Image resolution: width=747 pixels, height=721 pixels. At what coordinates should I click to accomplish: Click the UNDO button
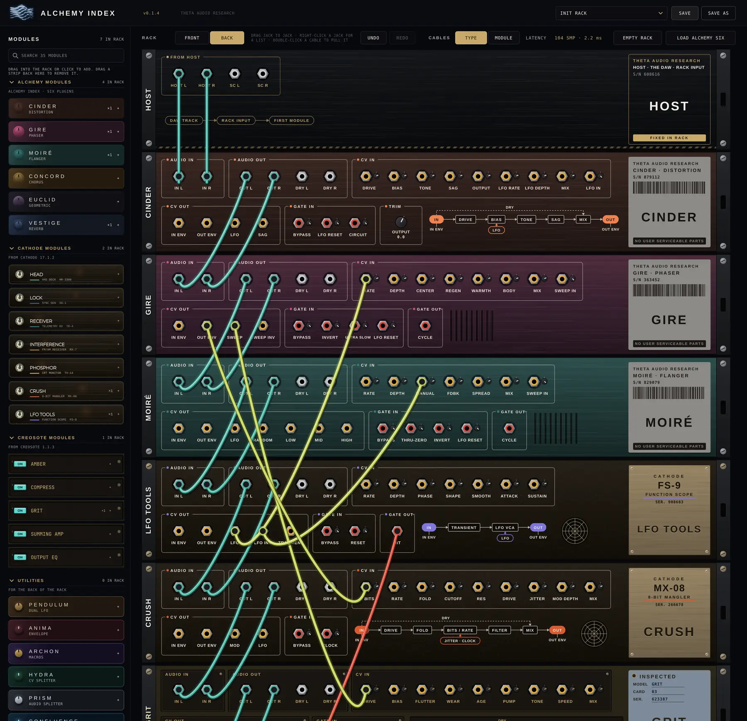[373, 38]
